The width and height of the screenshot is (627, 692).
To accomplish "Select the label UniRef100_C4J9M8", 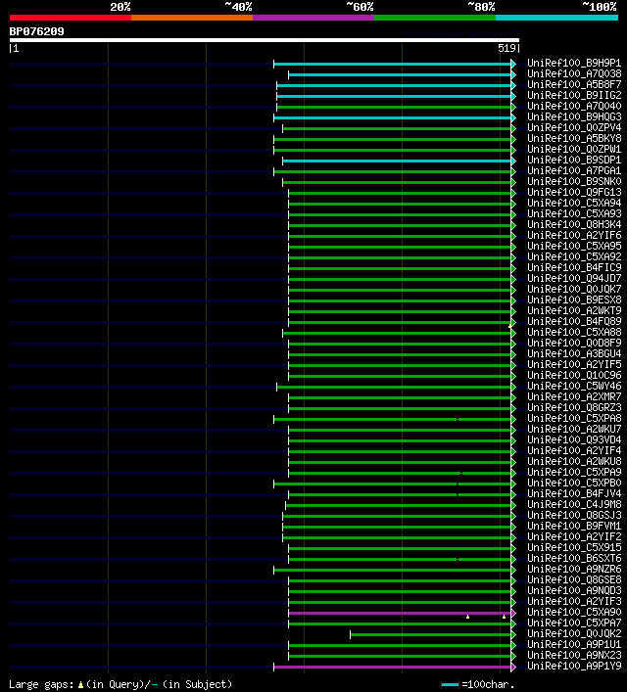I will tap(574, 504).
